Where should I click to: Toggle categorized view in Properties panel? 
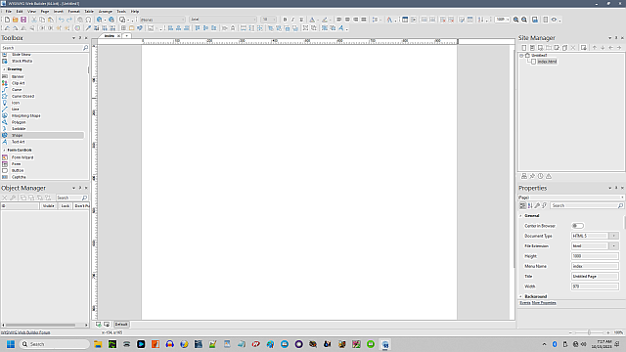pos(522,205)
